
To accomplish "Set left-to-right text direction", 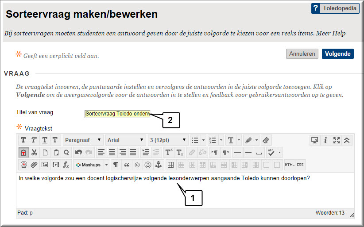I will point(214,153).
